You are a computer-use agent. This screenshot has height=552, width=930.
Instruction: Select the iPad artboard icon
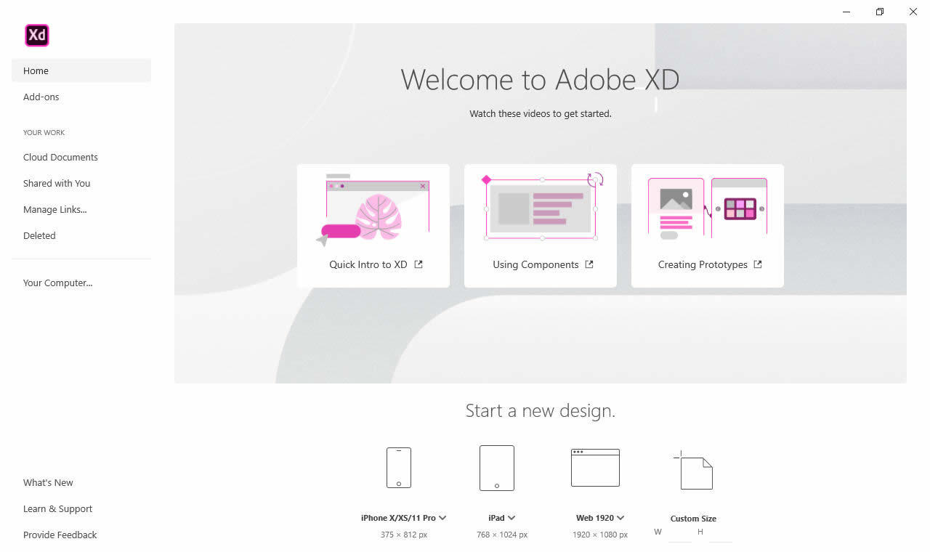(497, 468)
